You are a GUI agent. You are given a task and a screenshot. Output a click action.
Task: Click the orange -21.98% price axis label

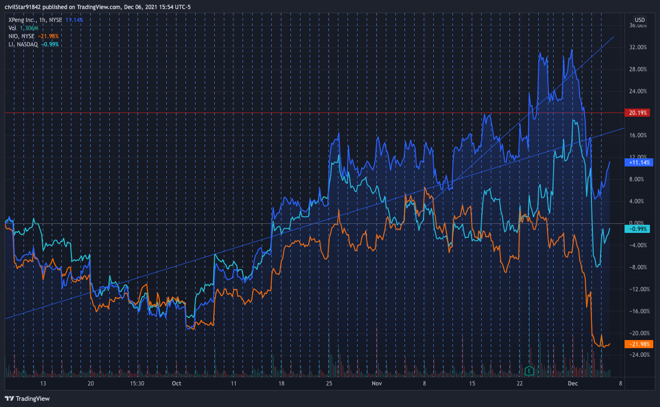639,344
